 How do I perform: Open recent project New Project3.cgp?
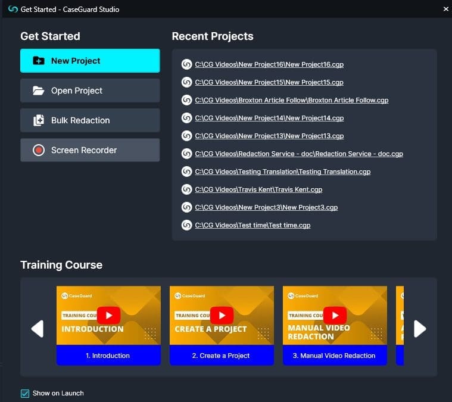266,207
